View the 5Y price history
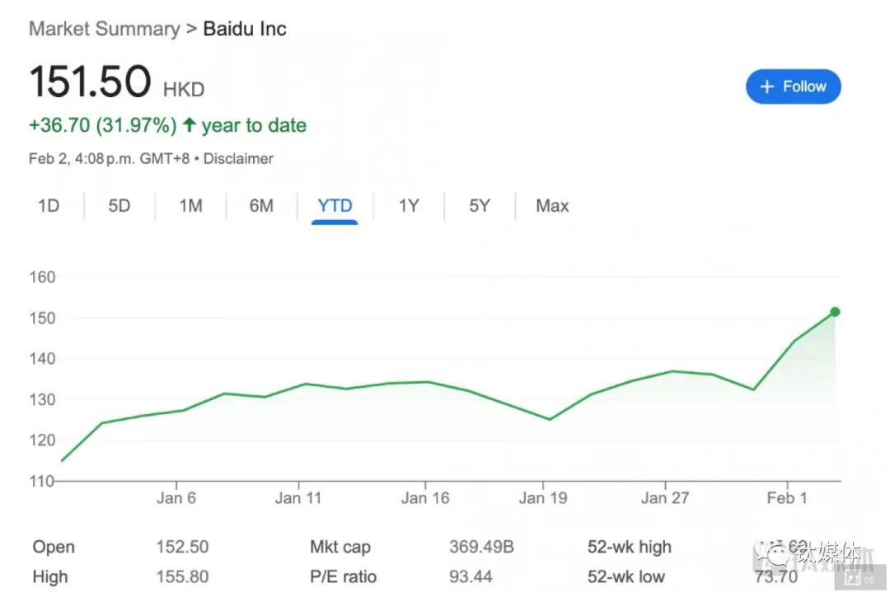The image size is (890, 592). [480, 206]
